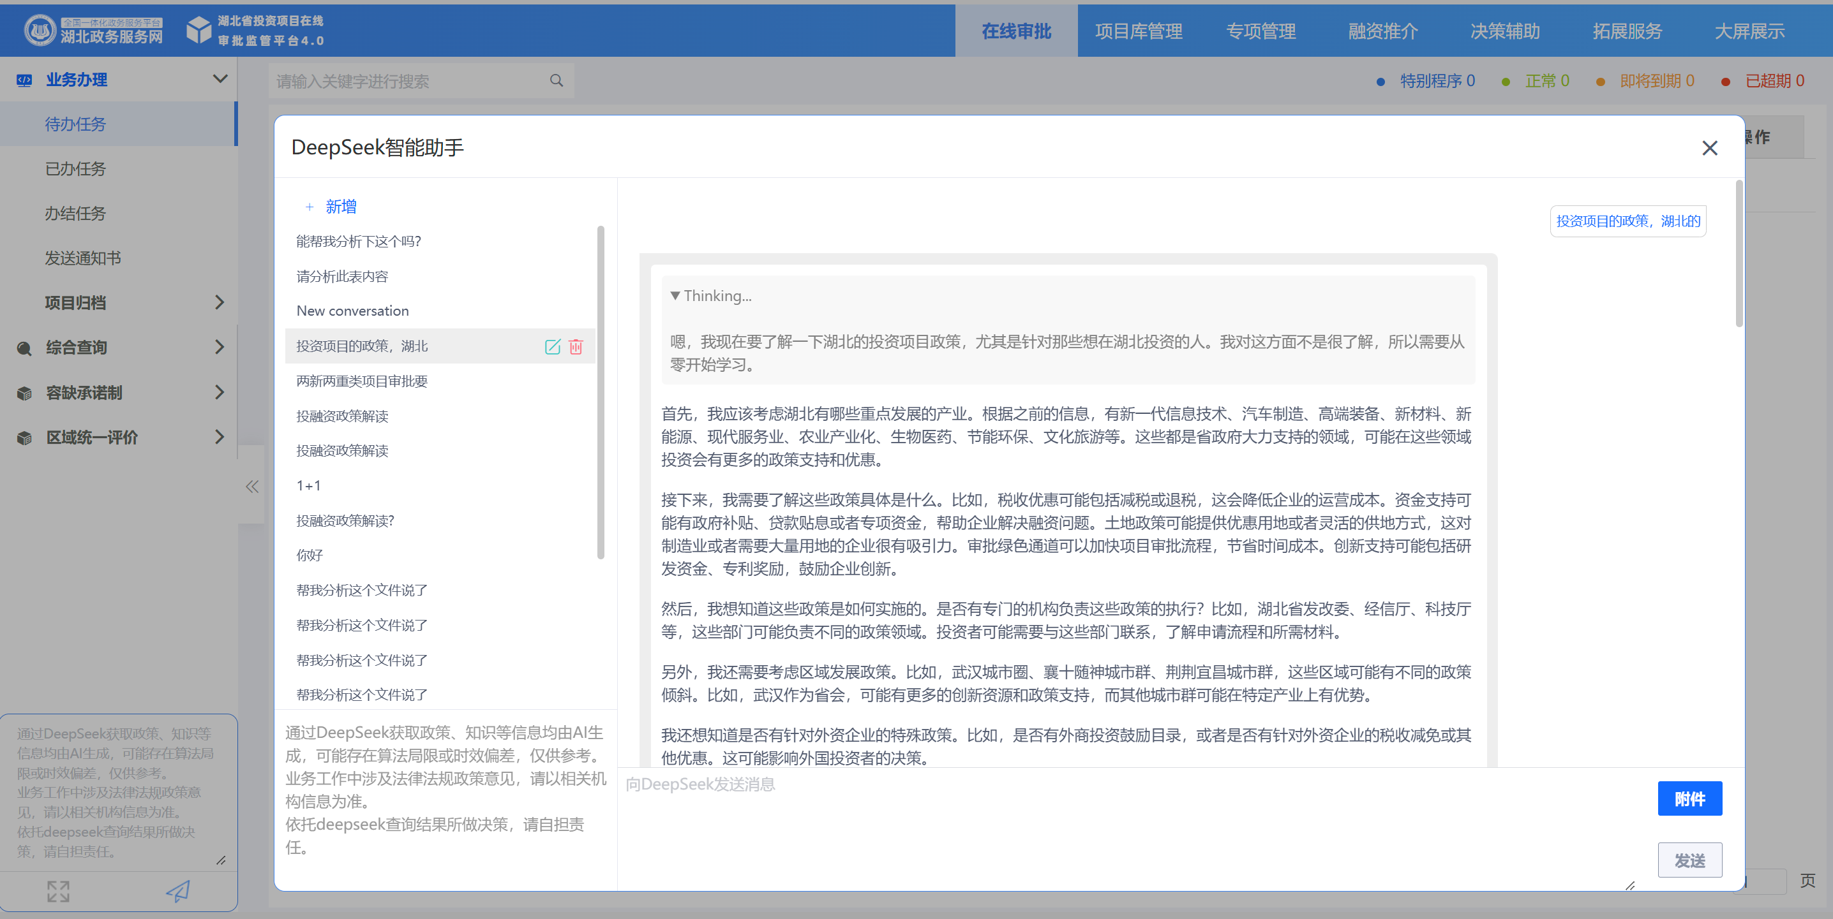Viewport: 1833px width, 919px height.
Task: Expand the 项目归档 submenu arrow
Action: point(219,302)
